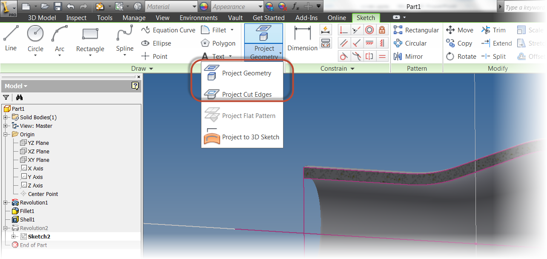
Task: Select Project to 3D Sketch
Action: [251, 137]
